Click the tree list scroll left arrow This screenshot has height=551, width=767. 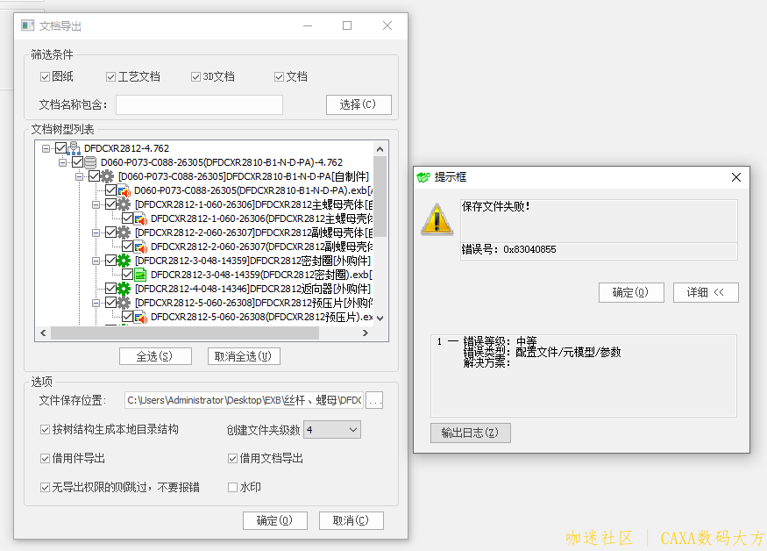coord(43,333)
